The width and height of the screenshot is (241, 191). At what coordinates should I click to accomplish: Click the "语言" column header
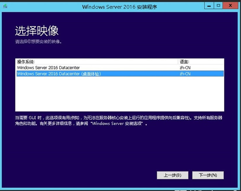point(184,62)
